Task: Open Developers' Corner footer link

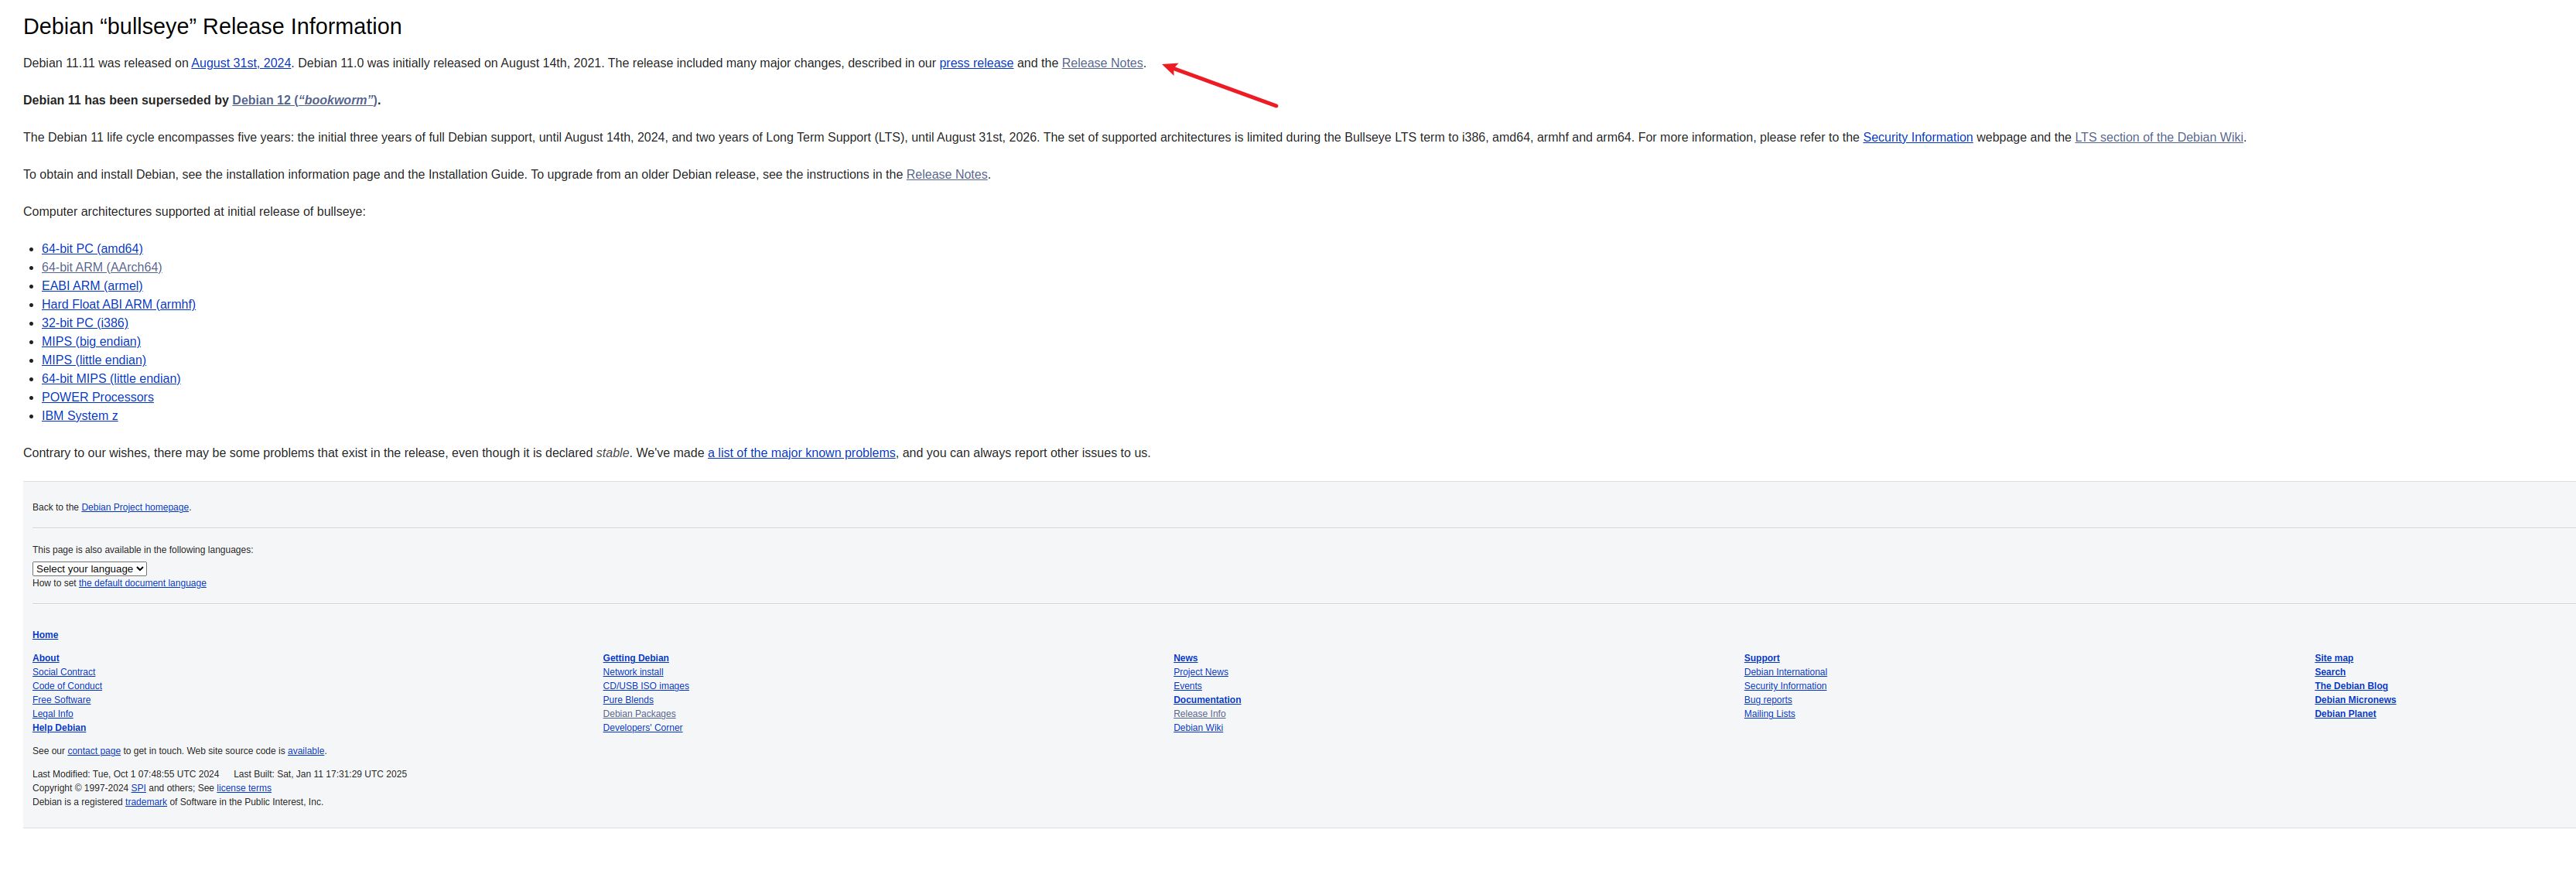Action: coord(643,728)
